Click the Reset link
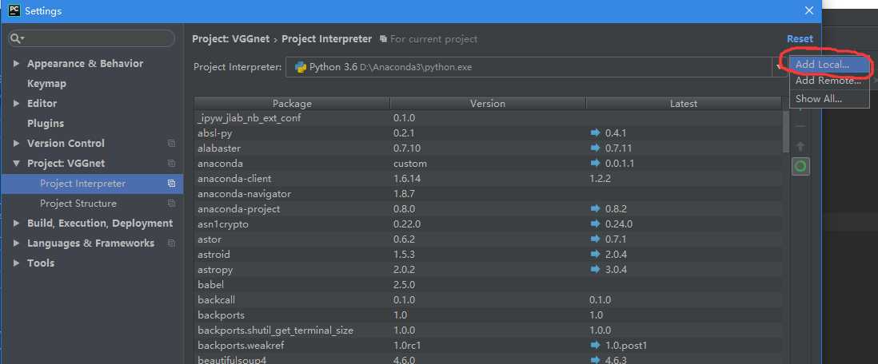 pos(800,38)
